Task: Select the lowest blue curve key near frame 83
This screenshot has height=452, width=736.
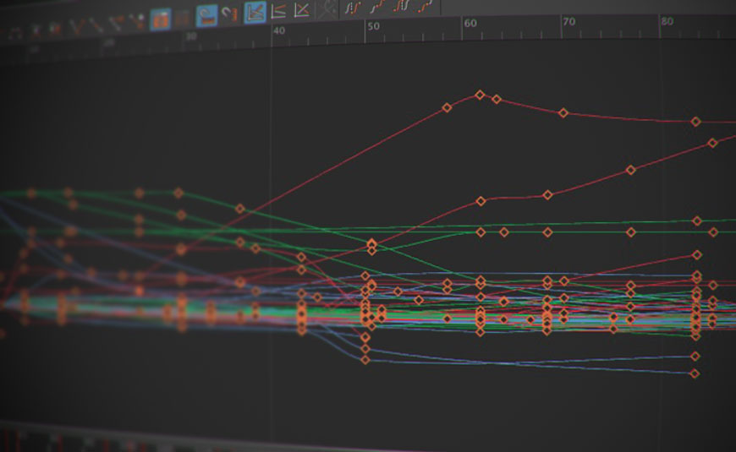Action: tap(695, 373)
